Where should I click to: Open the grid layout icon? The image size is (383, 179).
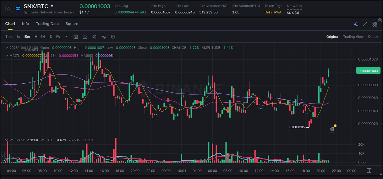coord(374,24)
